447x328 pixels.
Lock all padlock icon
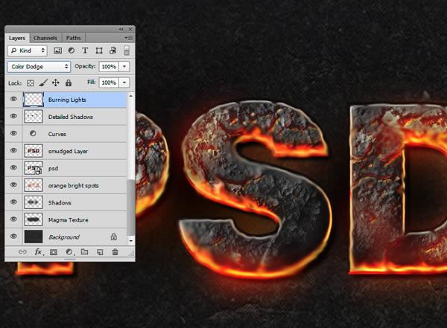[x=69, y=83]
